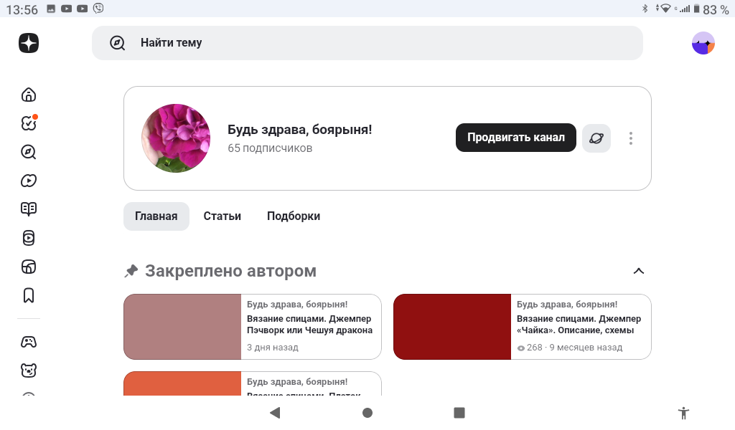The height and width of the screenshot is (430, 735).
Task: Click the compass icon inside search bar
Action: click(117, 43)
